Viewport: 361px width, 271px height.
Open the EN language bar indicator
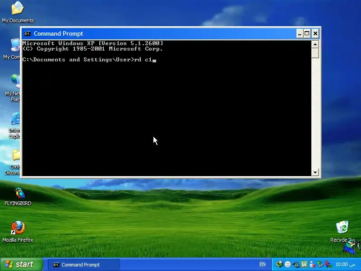click(263, 264)
